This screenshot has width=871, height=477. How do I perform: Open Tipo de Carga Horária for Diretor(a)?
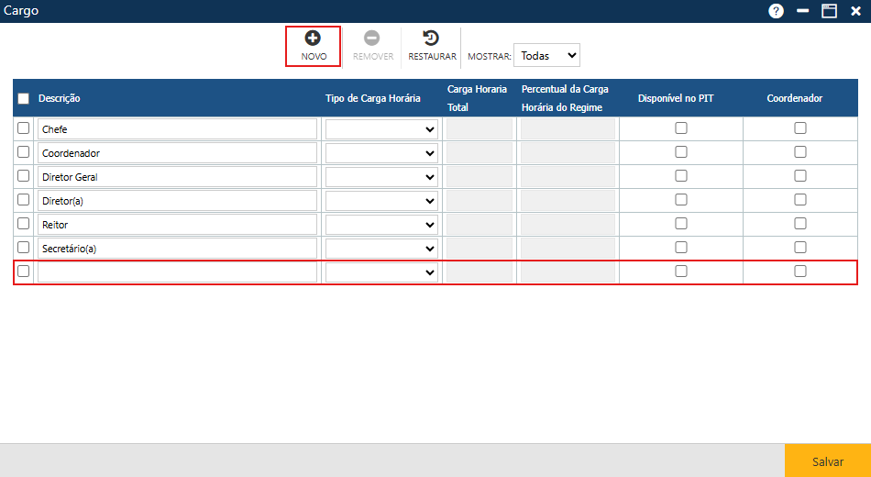click(381, 201)
